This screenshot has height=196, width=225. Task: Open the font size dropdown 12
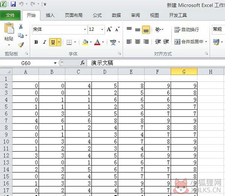[x=102, y=29]
